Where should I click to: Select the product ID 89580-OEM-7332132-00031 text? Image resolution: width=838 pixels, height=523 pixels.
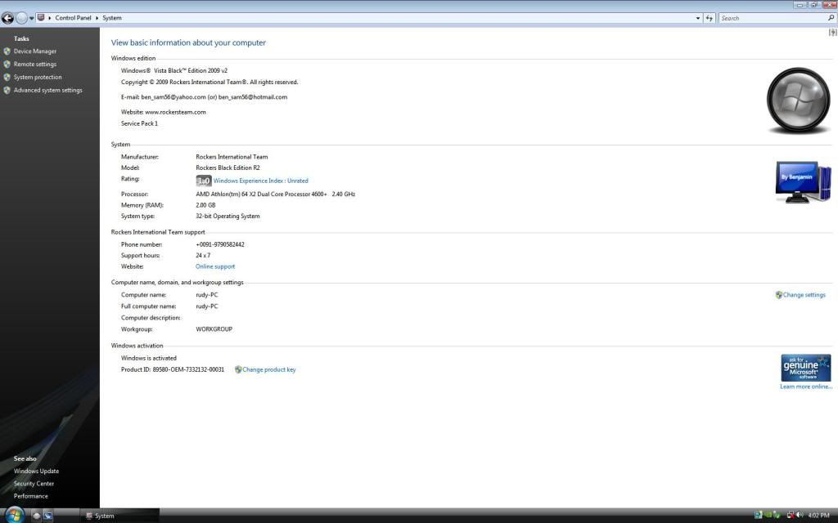coord(189,369)
